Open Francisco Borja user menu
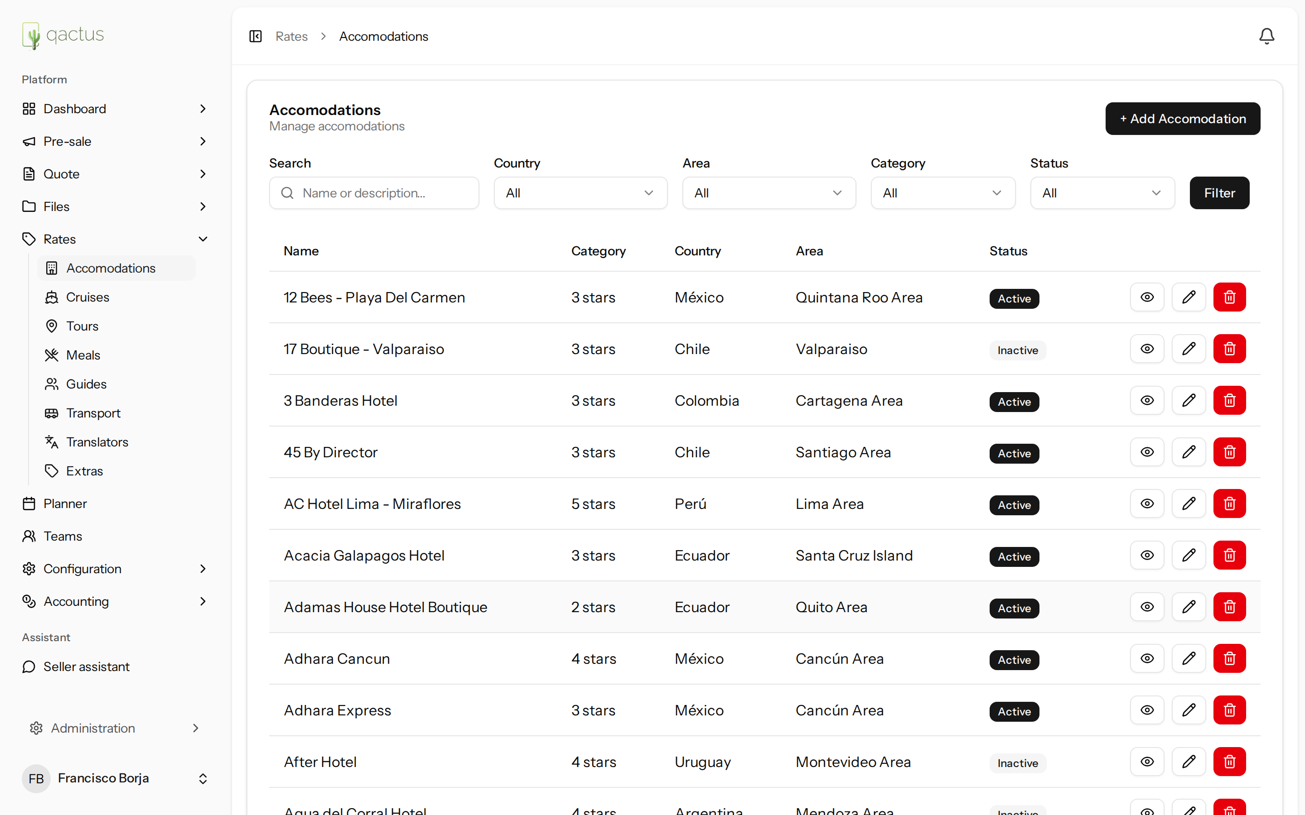1305x815 pixels. (115, 778)
